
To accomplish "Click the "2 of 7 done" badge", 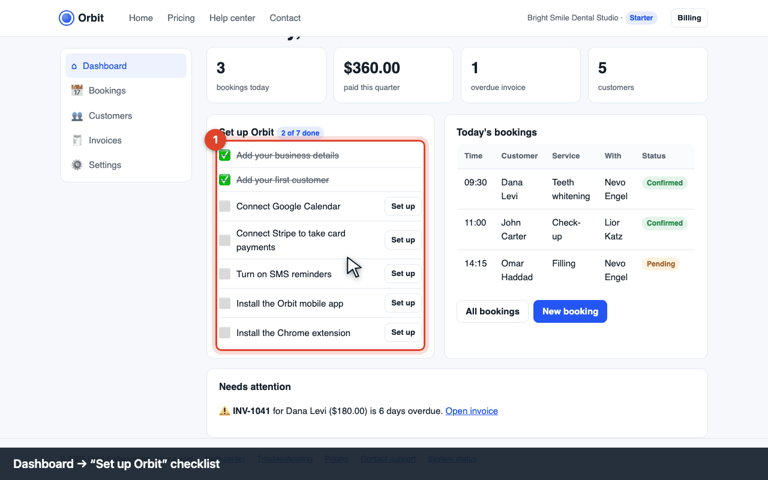I will coord(300,133).
